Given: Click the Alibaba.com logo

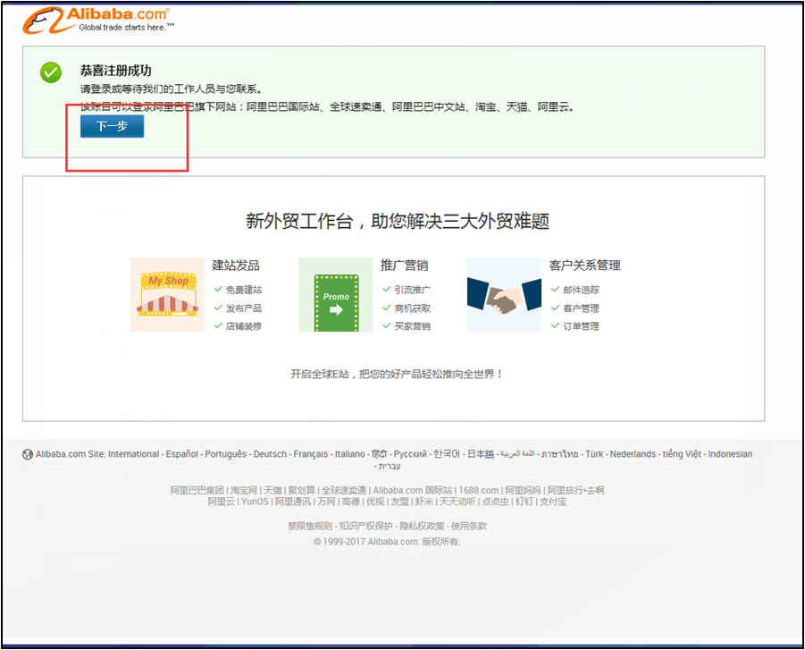Looking at the screenshot, I should click(98, 20).
